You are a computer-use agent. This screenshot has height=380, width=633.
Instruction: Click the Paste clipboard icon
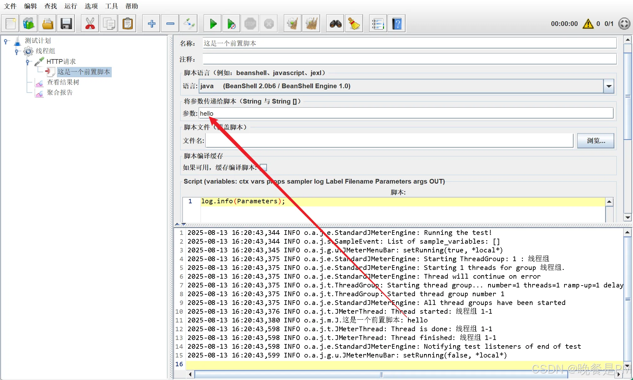[128, 23]
